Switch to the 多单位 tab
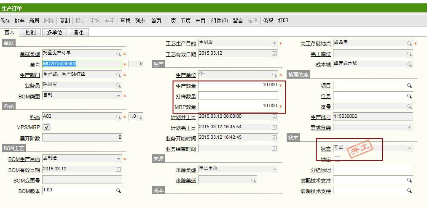Screen dimensions: 427x209 pos(54,32)
